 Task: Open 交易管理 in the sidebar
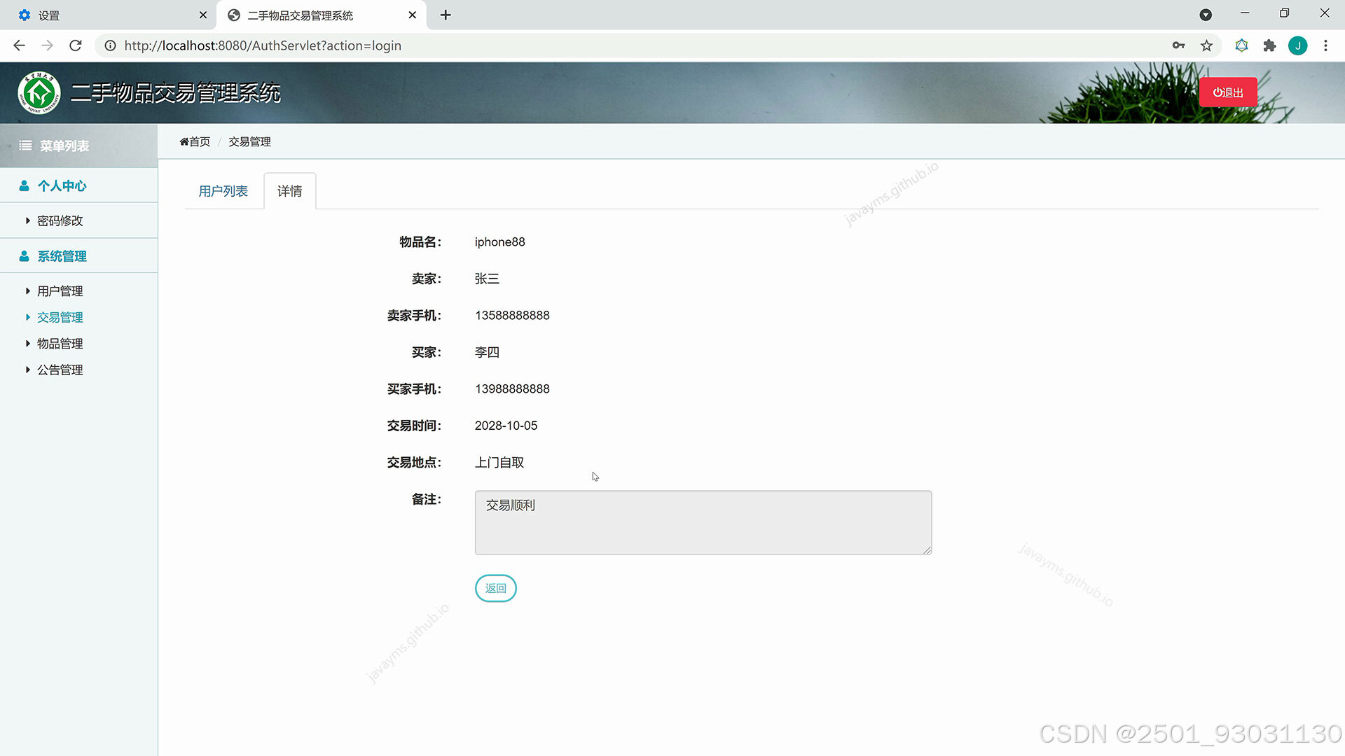point(60,317)
